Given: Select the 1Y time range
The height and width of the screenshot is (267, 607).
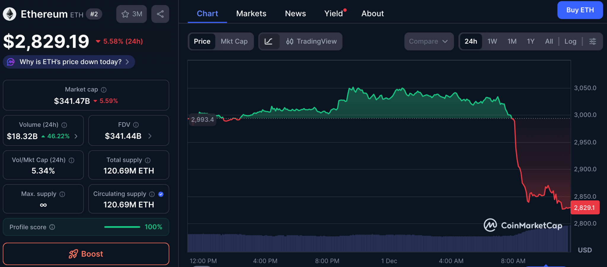Looking at the screenshot, I should [x=531, y=41].
